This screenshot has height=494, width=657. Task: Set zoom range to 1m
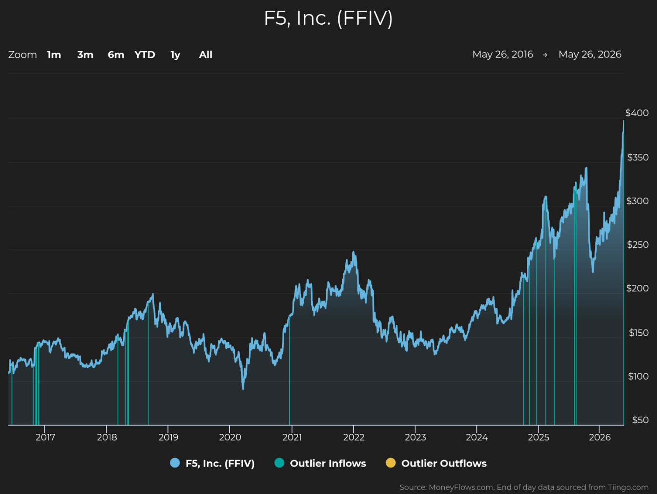pyautogui.click(x=54, y=55)
